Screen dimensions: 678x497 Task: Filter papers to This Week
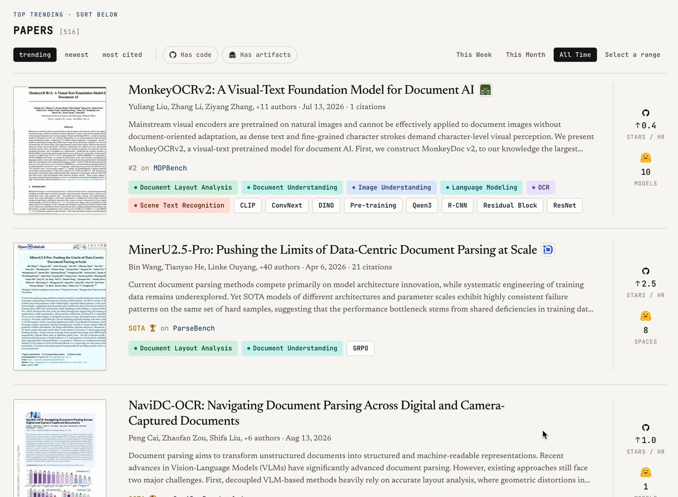click(x=474, y=55)
